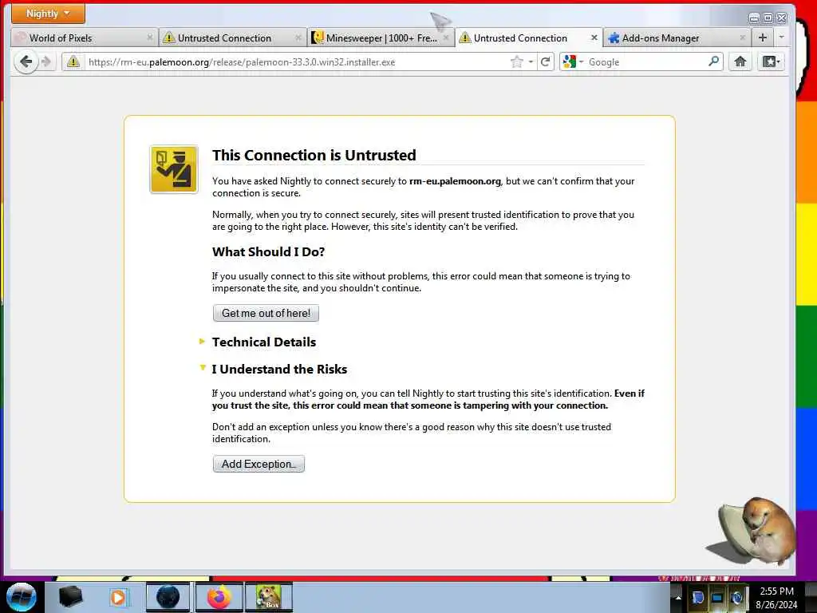Maximize the Nightly browser window
The height and width of the screenshot is (613, 817).
click(768, 18)
